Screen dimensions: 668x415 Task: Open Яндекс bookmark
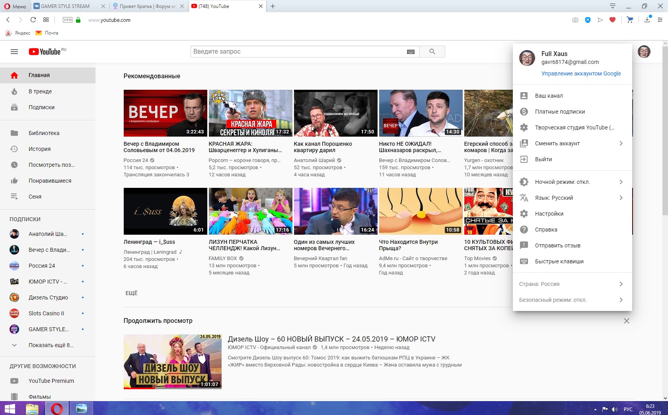[18, 33]
